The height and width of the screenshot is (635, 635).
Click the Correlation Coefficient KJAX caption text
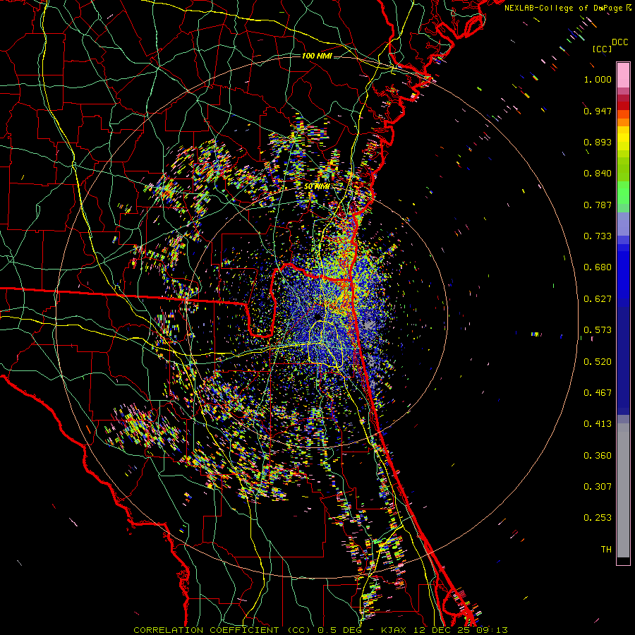point(320,630)
